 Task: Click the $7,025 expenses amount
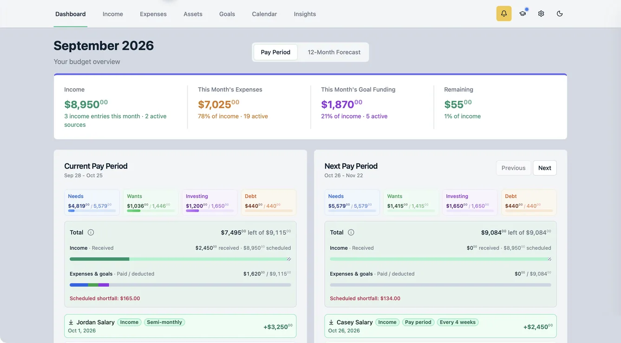(219, 104)
